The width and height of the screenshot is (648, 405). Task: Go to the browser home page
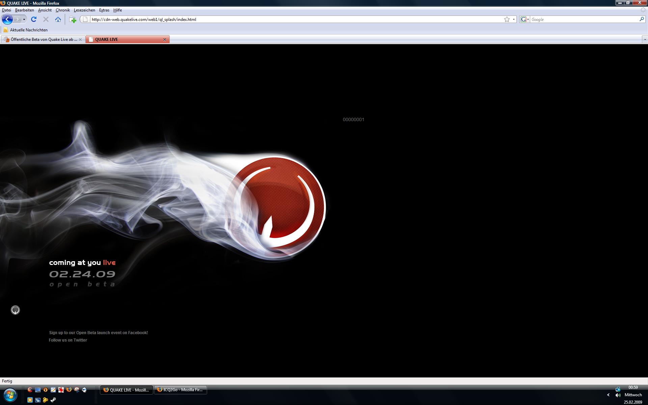pos(58,19)
